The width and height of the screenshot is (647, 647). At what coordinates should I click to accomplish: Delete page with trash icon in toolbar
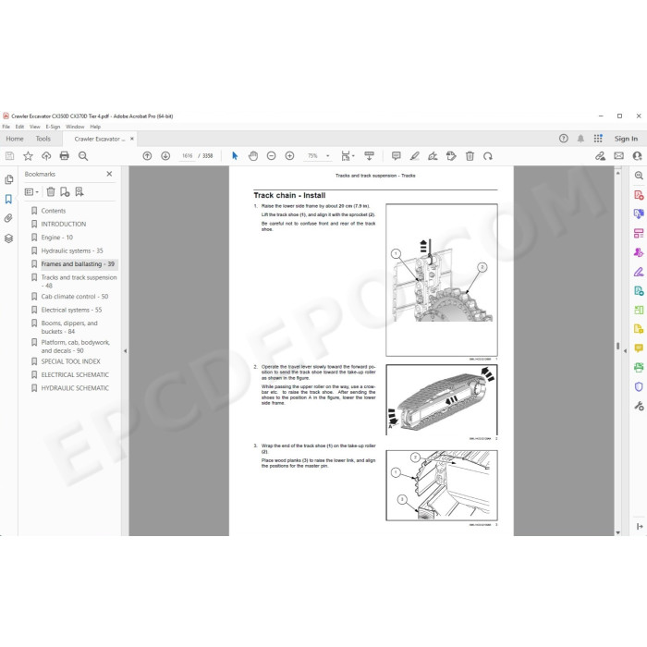click(470, 156)
